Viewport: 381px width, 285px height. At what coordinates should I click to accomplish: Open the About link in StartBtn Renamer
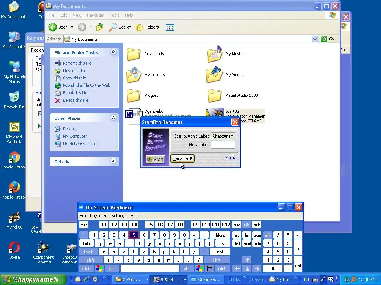231,158
